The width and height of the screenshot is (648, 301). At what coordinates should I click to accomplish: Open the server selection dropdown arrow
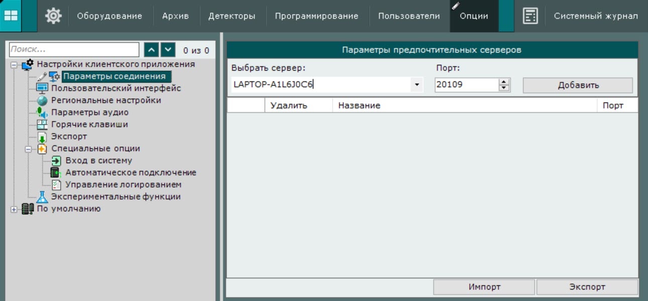(416, 85)
